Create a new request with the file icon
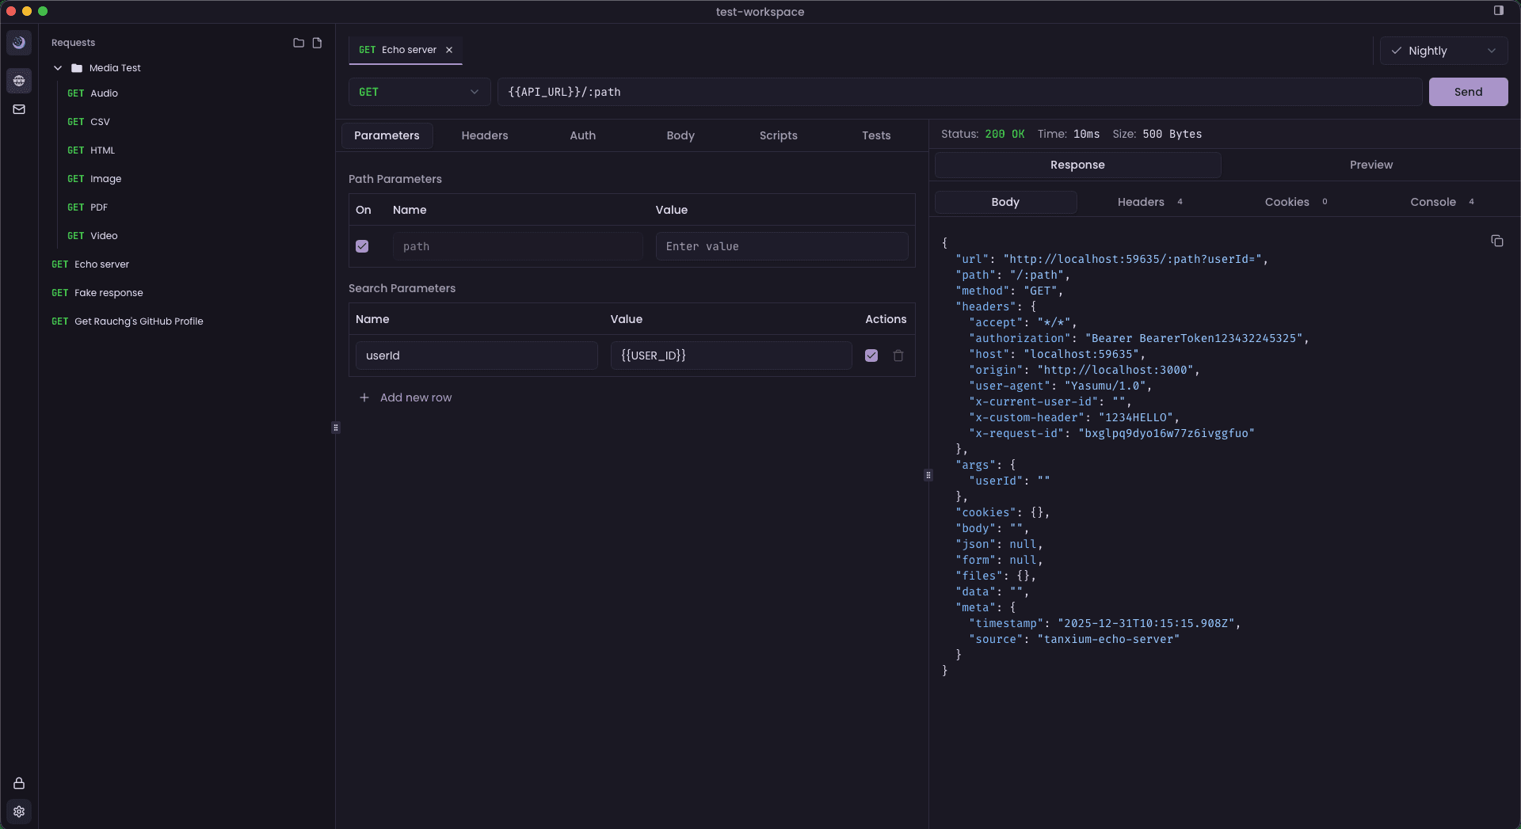 click(318, 43)
